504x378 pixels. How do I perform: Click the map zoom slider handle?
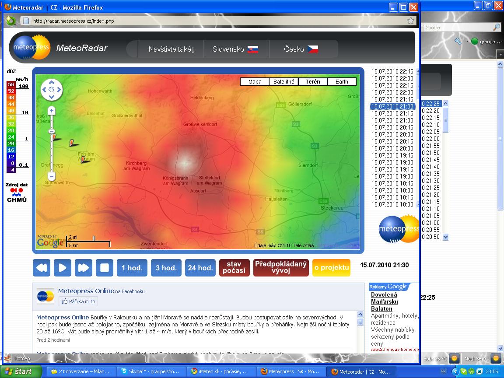point(52,131)
